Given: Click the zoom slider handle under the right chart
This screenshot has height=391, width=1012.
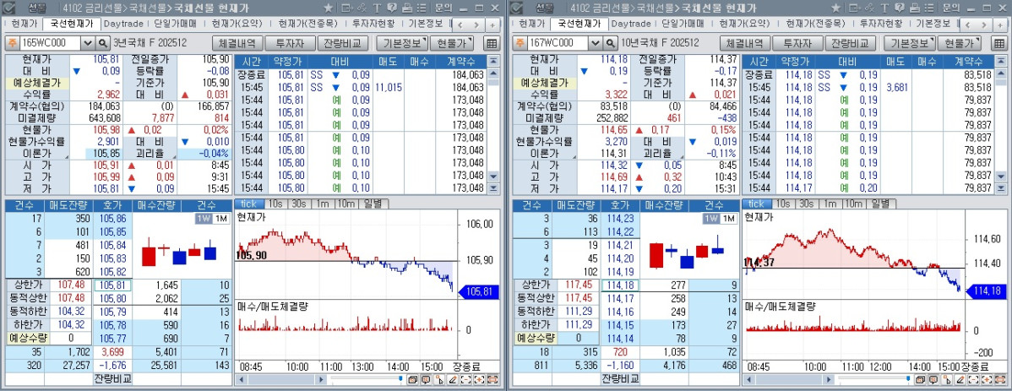Looking at the screenshot, I should pyautogui.click(x=907, y=378).
